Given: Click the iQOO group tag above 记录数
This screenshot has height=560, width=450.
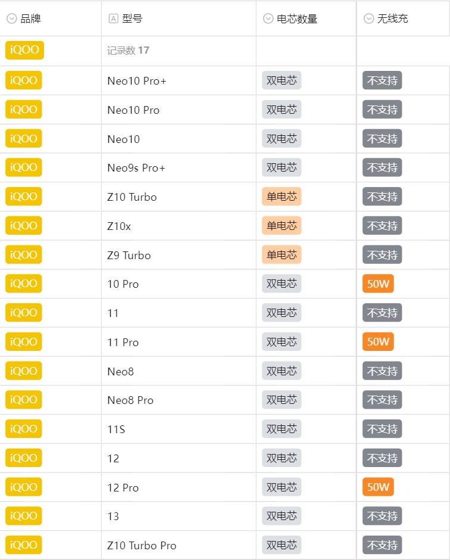Looking at the screenshot, I should click(24, 50).
